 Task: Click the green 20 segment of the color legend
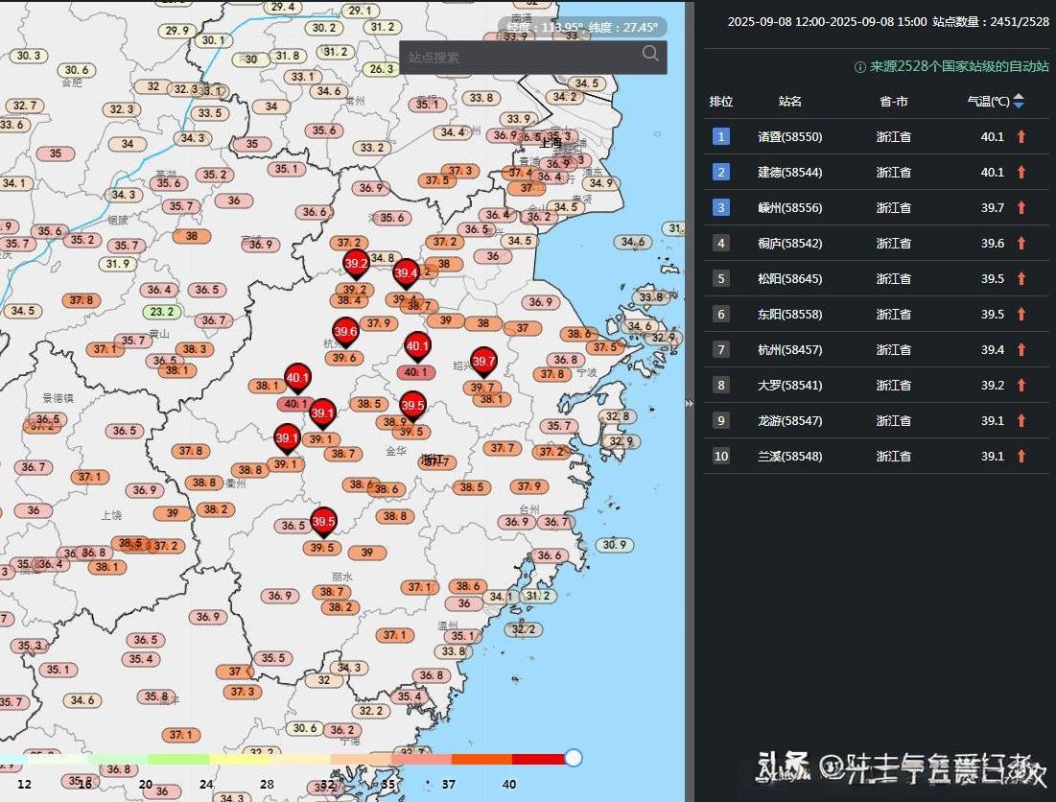pos(178,759)
